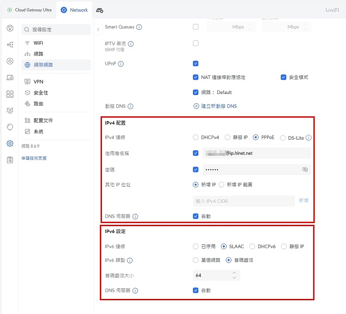The height and width of the screenshot is (314, 346).
Task: Disable the UPnP checkbox
Action: (196, 63)
